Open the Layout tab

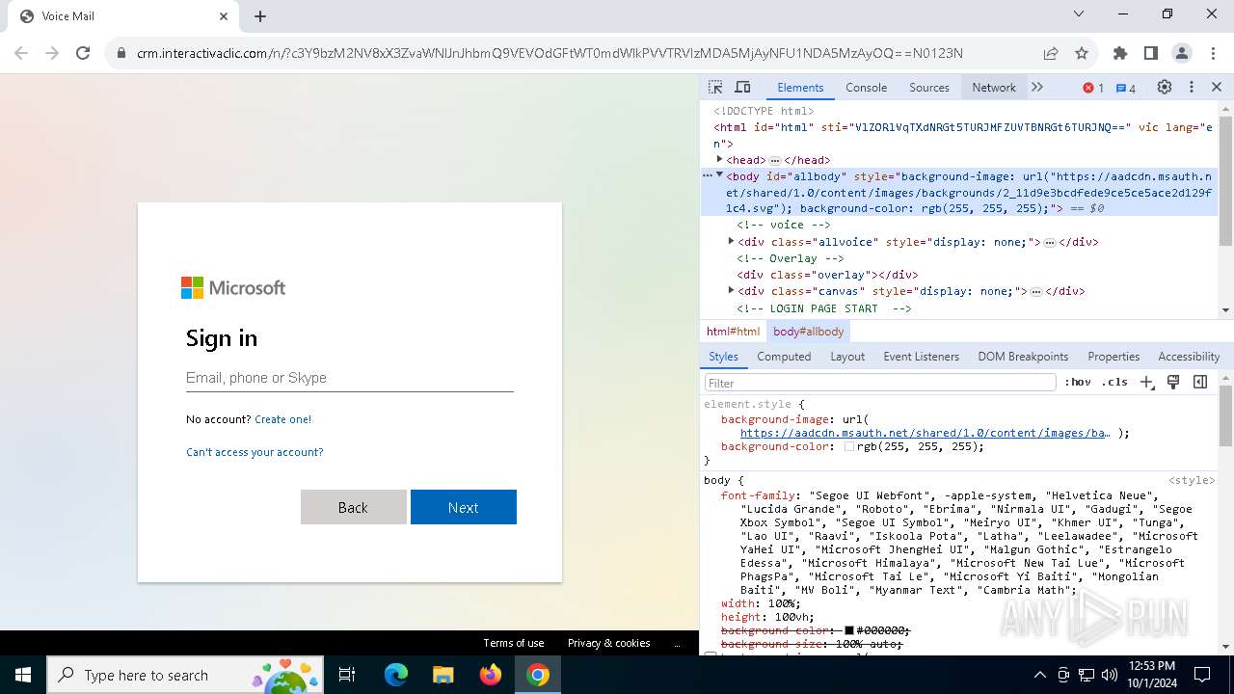coord(847,357)
